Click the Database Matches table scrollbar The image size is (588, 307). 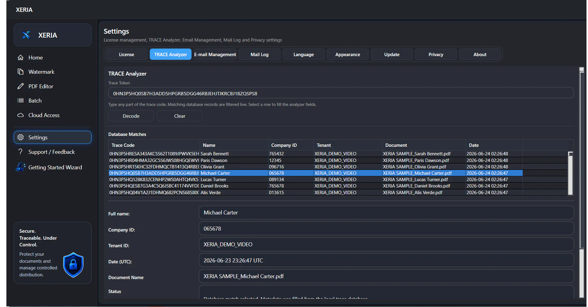point(570,173)
